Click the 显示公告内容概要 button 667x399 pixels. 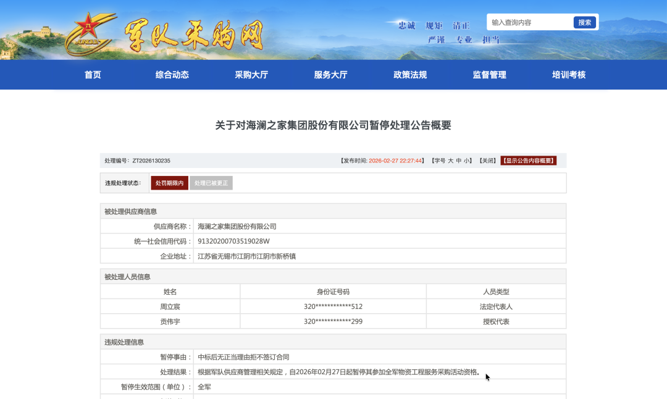528,161
